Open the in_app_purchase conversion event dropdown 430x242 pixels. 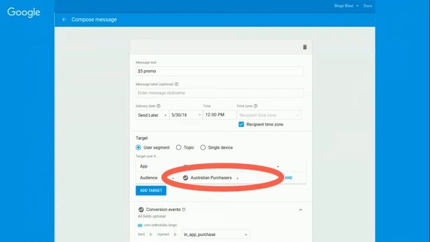pos(216,235)
